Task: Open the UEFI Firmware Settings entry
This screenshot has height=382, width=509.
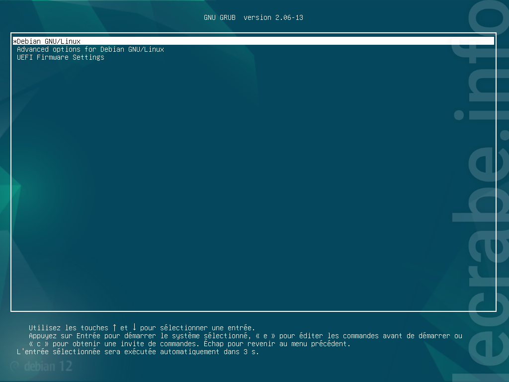Action: coord(60,57)
